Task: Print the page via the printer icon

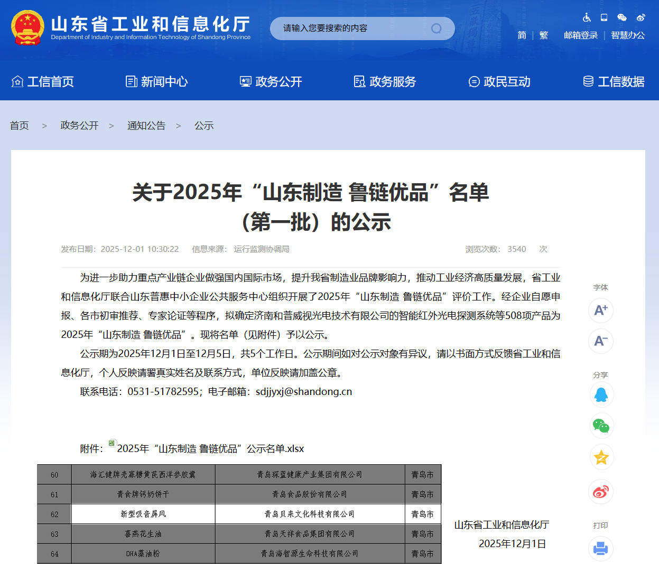Action: click(x=601, y=549)
